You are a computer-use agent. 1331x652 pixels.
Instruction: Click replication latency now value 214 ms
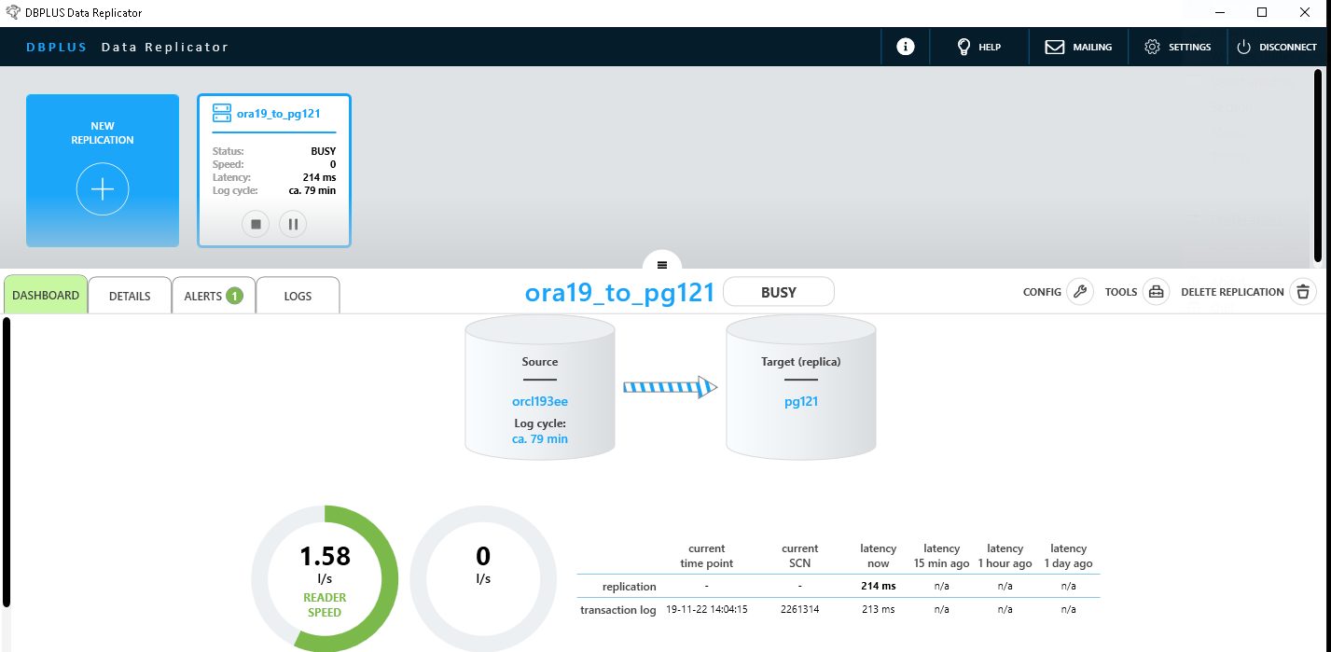878,587
